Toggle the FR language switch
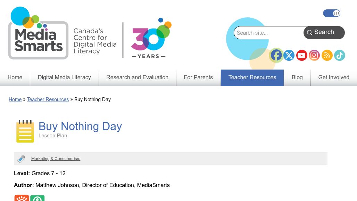 tap(331, 13)
